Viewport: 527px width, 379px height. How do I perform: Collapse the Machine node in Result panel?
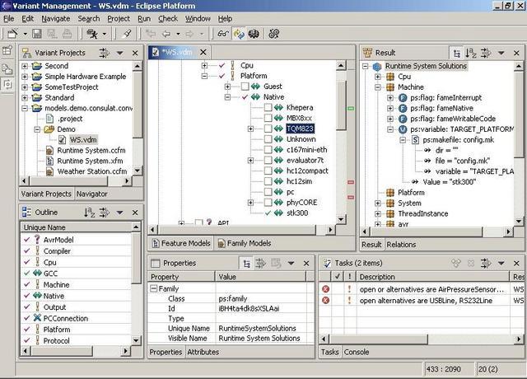[x=378, y=87]
